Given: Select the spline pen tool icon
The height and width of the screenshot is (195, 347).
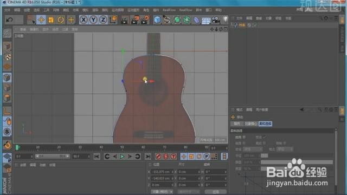Looking at the screenshot, I should coord(167,20).
